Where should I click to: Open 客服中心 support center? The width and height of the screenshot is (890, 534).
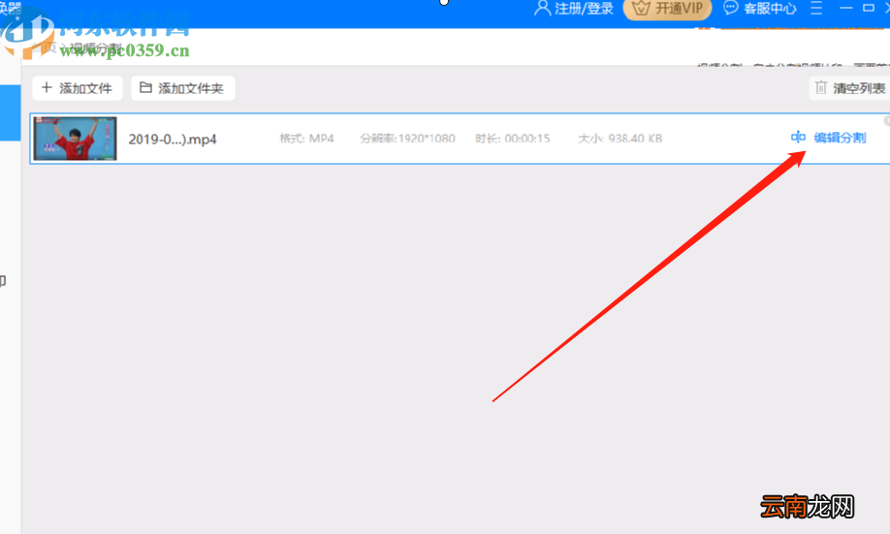(770, 9)
